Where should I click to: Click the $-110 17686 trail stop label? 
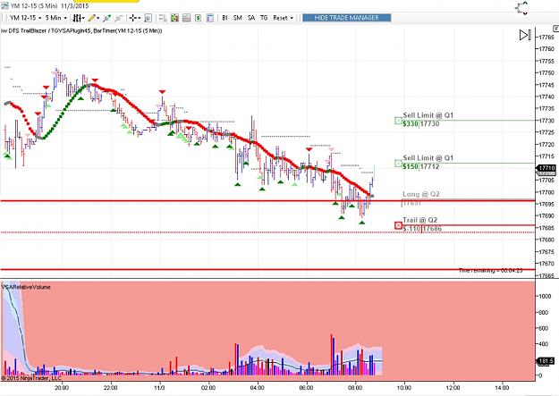coord(422,229)
